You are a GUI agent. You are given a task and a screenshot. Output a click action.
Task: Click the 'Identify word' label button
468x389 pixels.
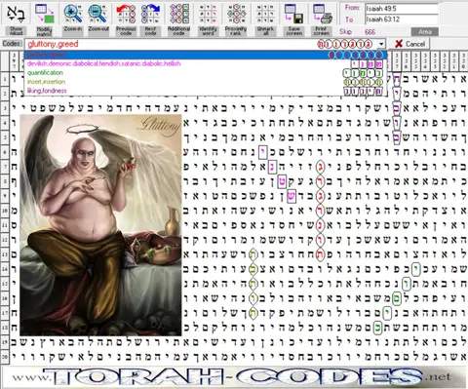tap(208, 31)
